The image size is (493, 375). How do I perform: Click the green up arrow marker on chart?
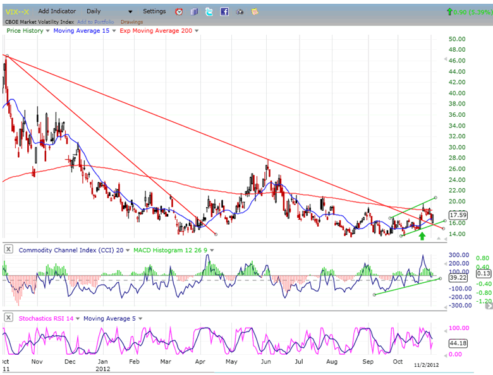(422, 236)
